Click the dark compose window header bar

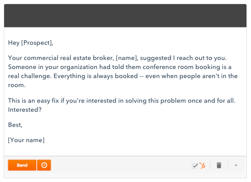pos(125,16)
